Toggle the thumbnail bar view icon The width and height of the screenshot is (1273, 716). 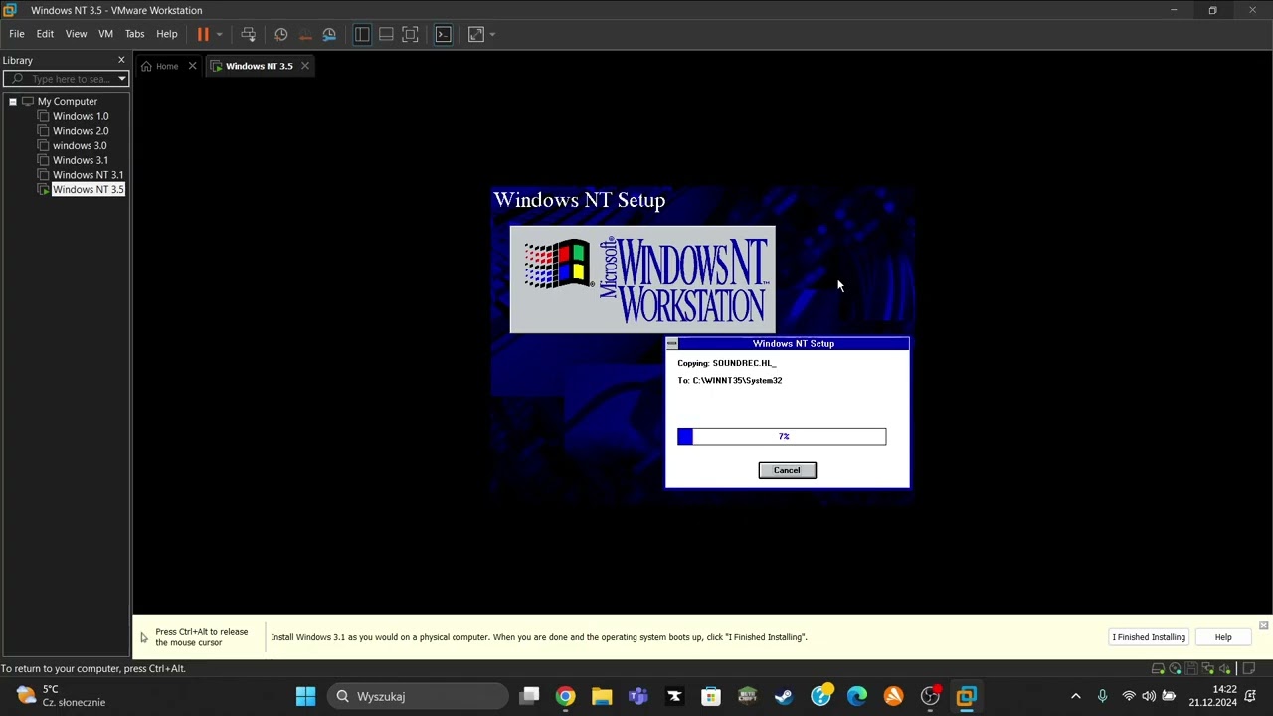point(386,34)
